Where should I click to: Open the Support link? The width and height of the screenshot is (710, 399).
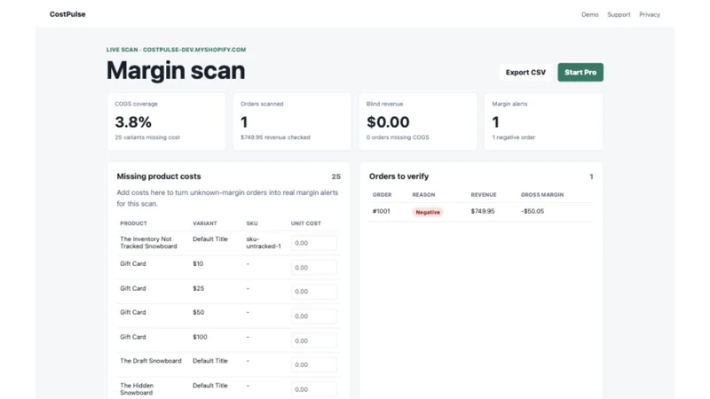(619, 14)
